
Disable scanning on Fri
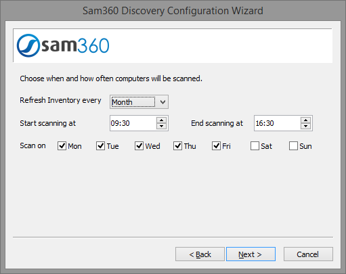(216, 146)
